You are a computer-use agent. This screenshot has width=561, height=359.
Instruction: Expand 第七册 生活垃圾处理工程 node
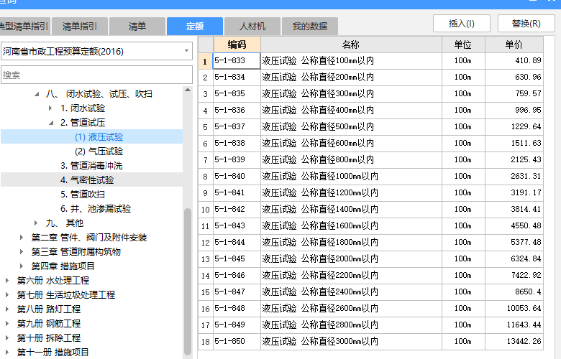tap(7, 294)
